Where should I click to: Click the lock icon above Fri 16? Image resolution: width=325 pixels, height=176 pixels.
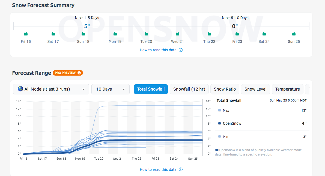tap(26, 34)
